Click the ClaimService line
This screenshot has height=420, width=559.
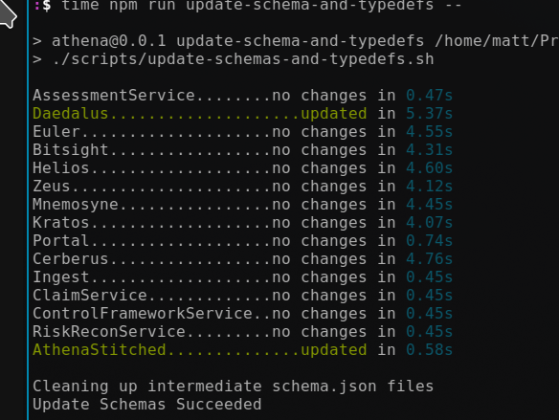click(242, 296)
